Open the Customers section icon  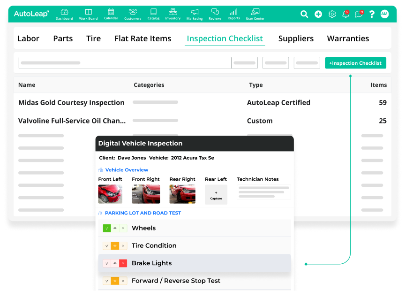coord(133,13)
